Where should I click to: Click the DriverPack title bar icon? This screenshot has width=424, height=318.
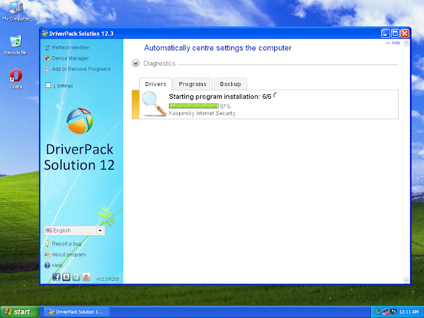coord(45,34)
